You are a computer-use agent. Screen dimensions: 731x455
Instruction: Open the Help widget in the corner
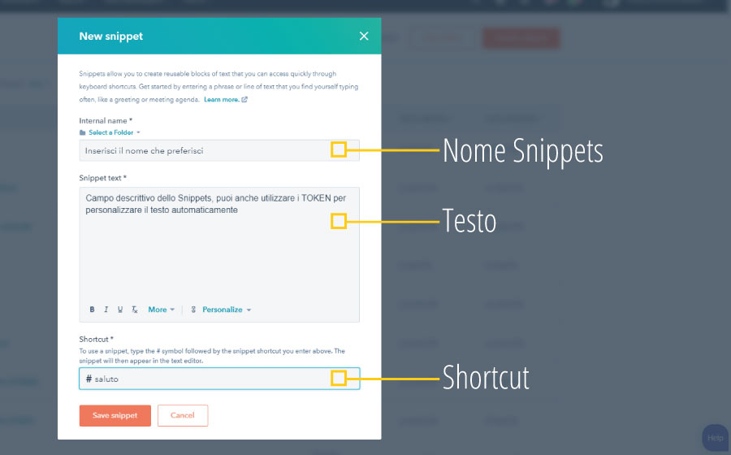pyautogui.click(x=715, y=438)
